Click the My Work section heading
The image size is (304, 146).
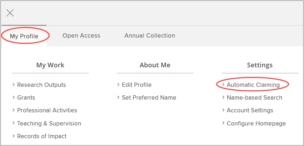click(50, 65)
